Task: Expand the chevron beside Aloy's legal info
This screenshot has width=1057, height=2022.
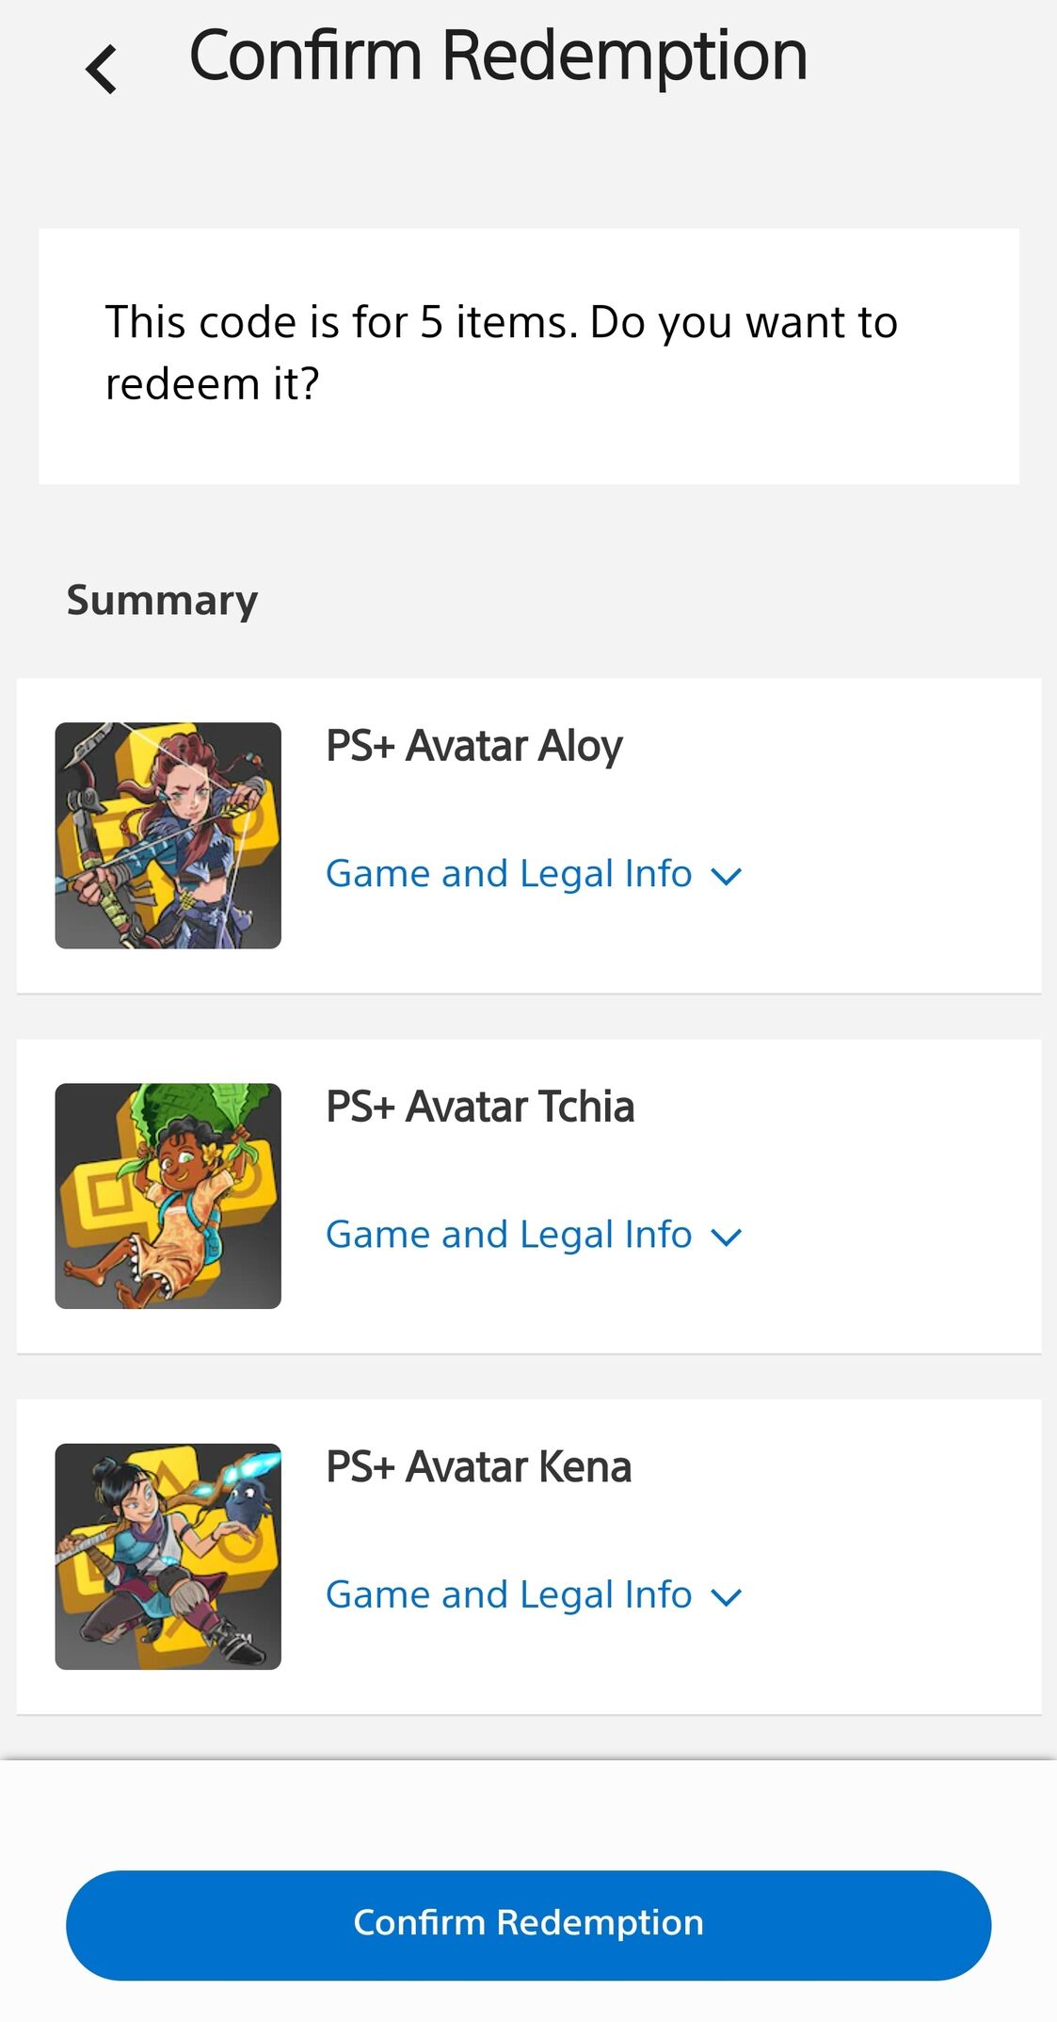Action: 727,877
